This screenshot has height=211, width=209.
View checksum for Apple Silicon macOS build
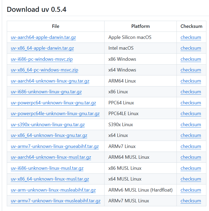tap(191, 37)
